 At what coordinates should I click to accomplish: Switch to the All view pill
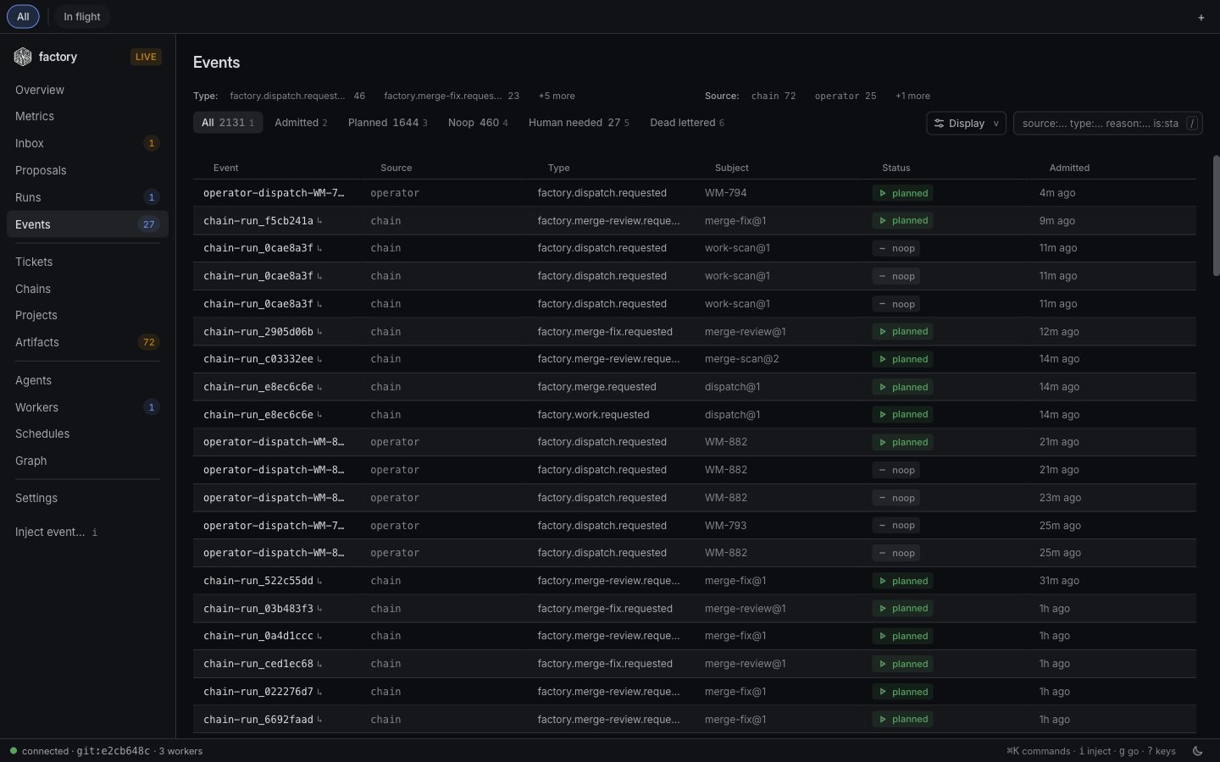(23, 17)
